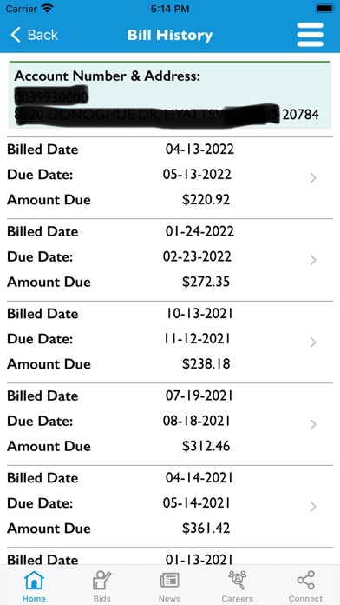Open the bill with $220.92 due
The width and height of the screenshot is (340, 605).
tap(170, 178)
